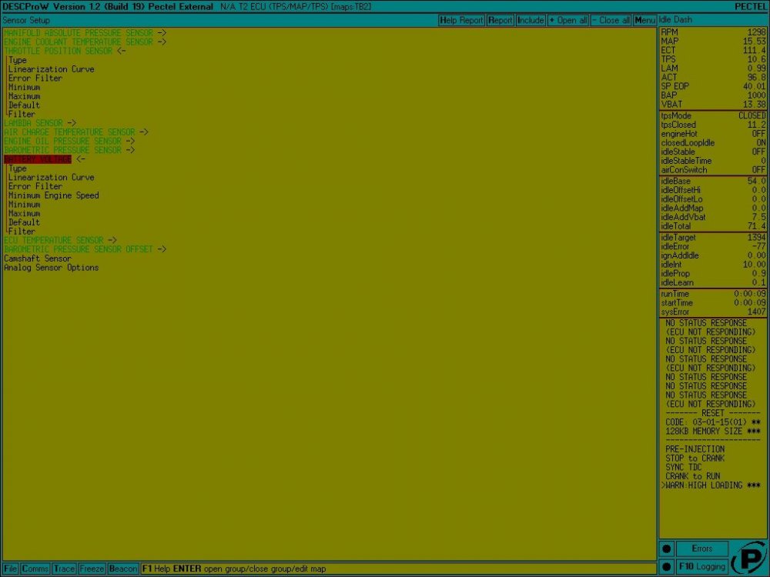Image resolution: width=770 pixels, height=577 pixels.
Task: Open the Errors panel button
Action: 702,549
